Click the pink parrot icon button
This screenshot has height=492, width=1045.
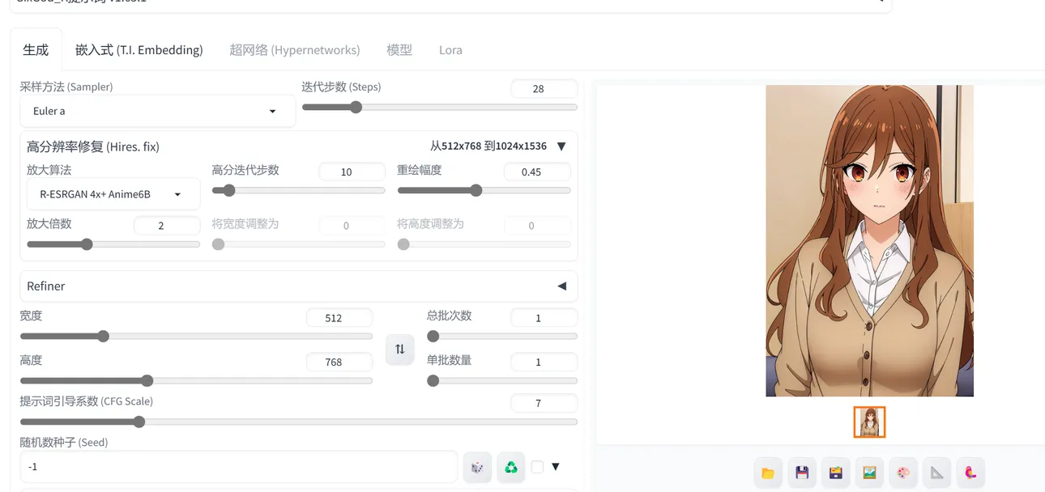[x=970, y=473]
